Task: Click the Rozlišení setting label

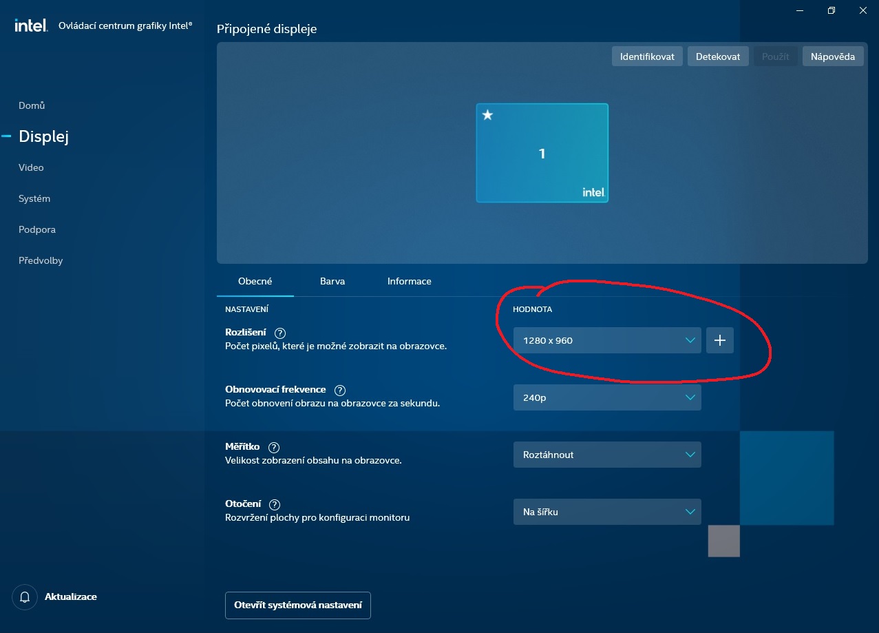Action: tap(246, 332)
